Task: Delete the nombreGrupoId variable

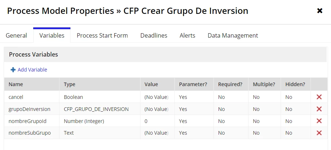Action: click(x=319, y=121)
